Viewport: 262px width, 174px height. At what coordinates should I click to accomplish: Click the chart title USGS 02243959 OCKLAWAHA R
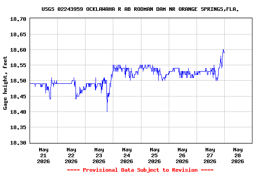140,9
